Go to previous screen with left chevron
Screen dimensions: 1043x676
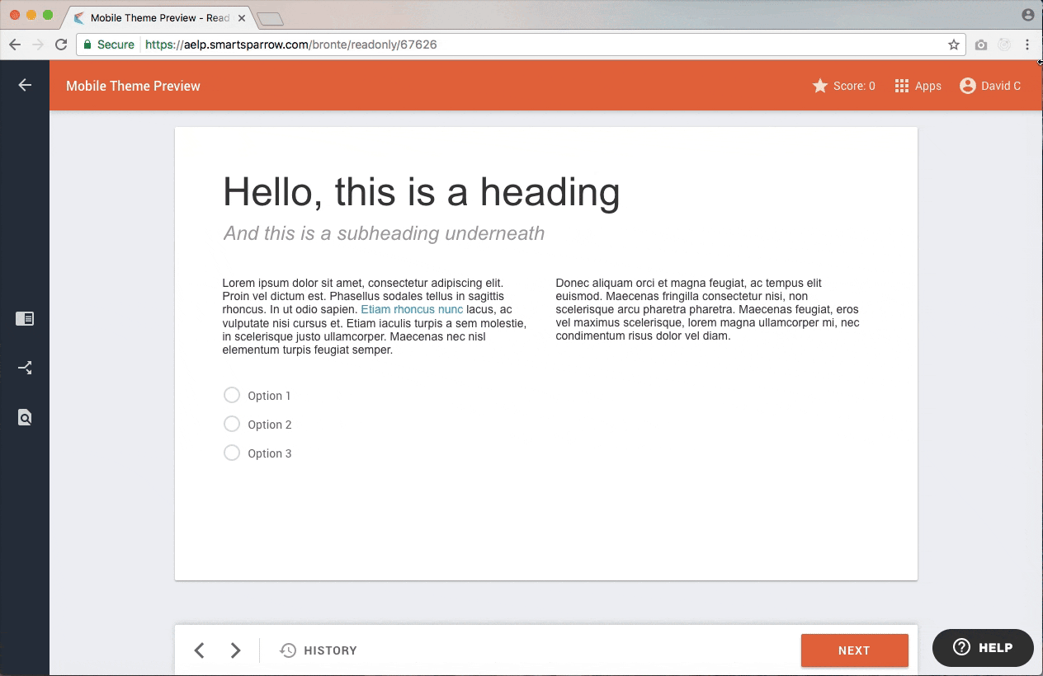pos(199,650)
